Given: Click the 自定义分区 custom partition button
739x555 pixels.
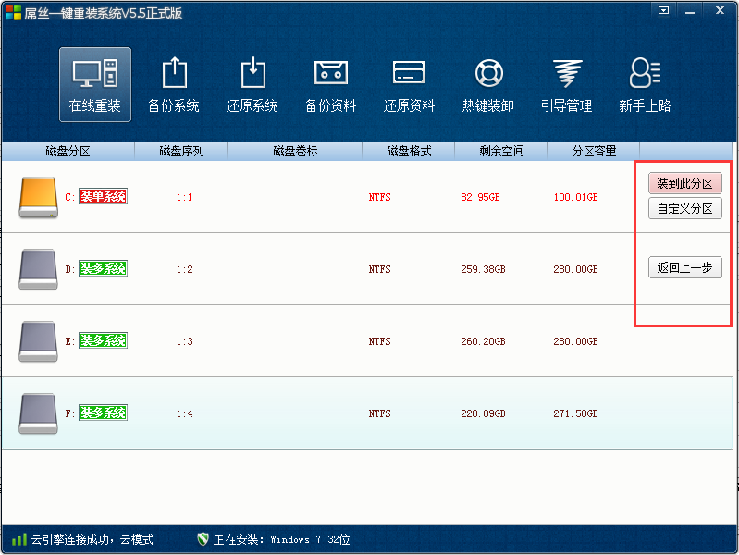Looking at the screenshot, I should pyautogui.click(x=684, y=208).
